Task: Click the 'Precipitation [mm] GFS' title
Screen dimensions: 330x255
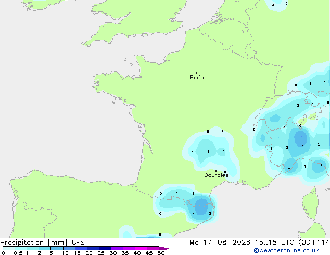Action: (x=42, y=243)
